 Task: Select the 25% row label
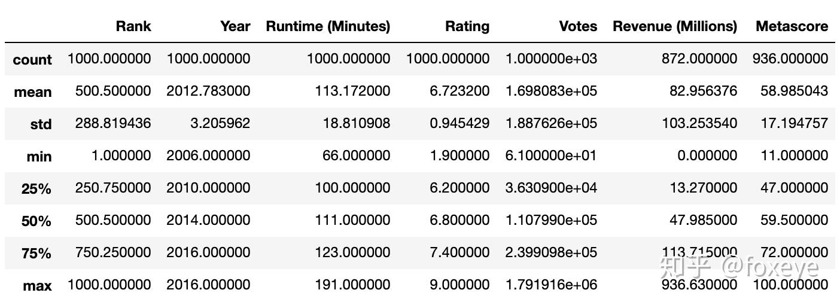[36, 188]
